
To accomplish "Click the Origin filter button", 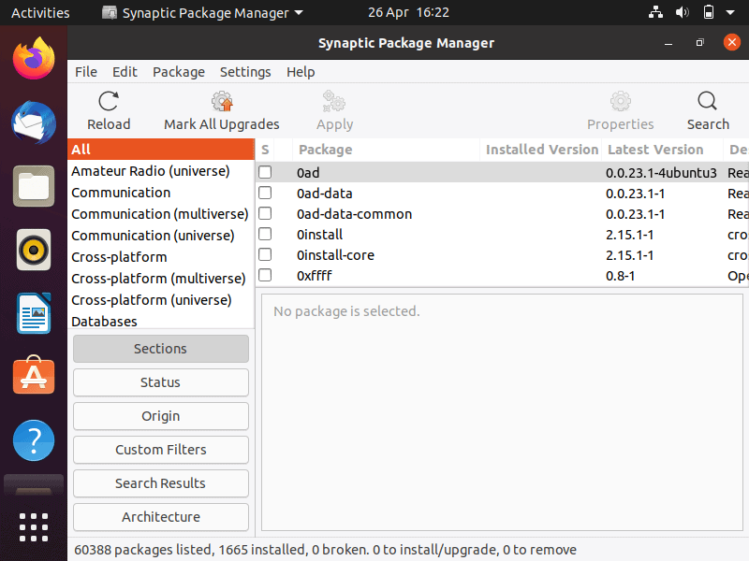I will click(160, 416).
